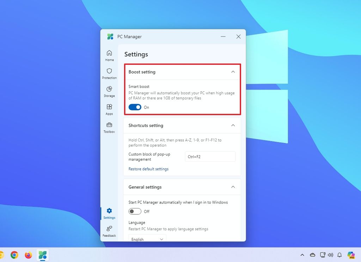Toggle the Smart boost setting on again

coord(135,107)
